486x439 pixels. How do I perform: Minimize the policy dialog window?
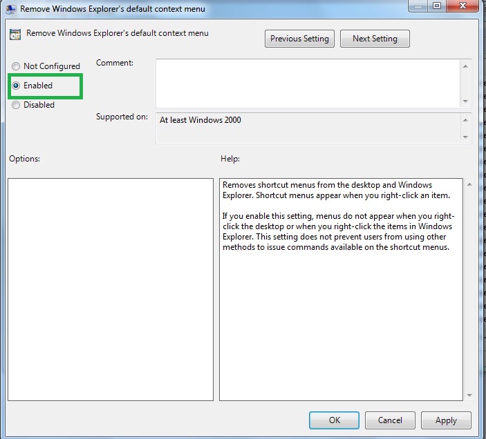tap(418, 6)
